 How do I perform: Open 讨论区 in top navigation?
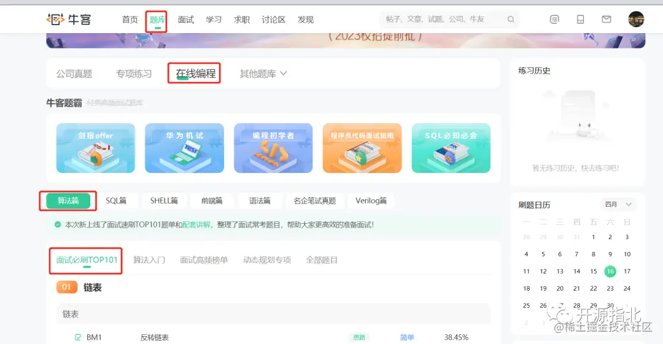(x=274, y=20)
